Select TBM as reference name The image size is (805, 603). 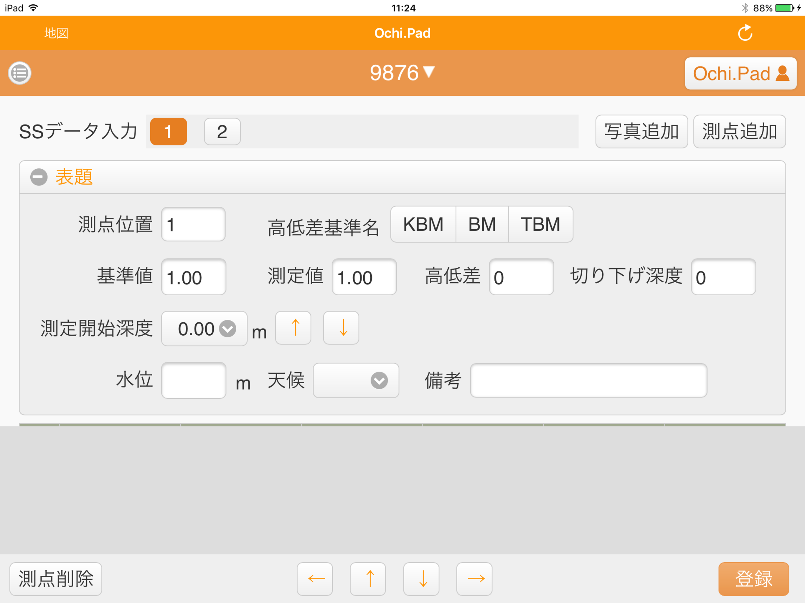coord(540,224)
